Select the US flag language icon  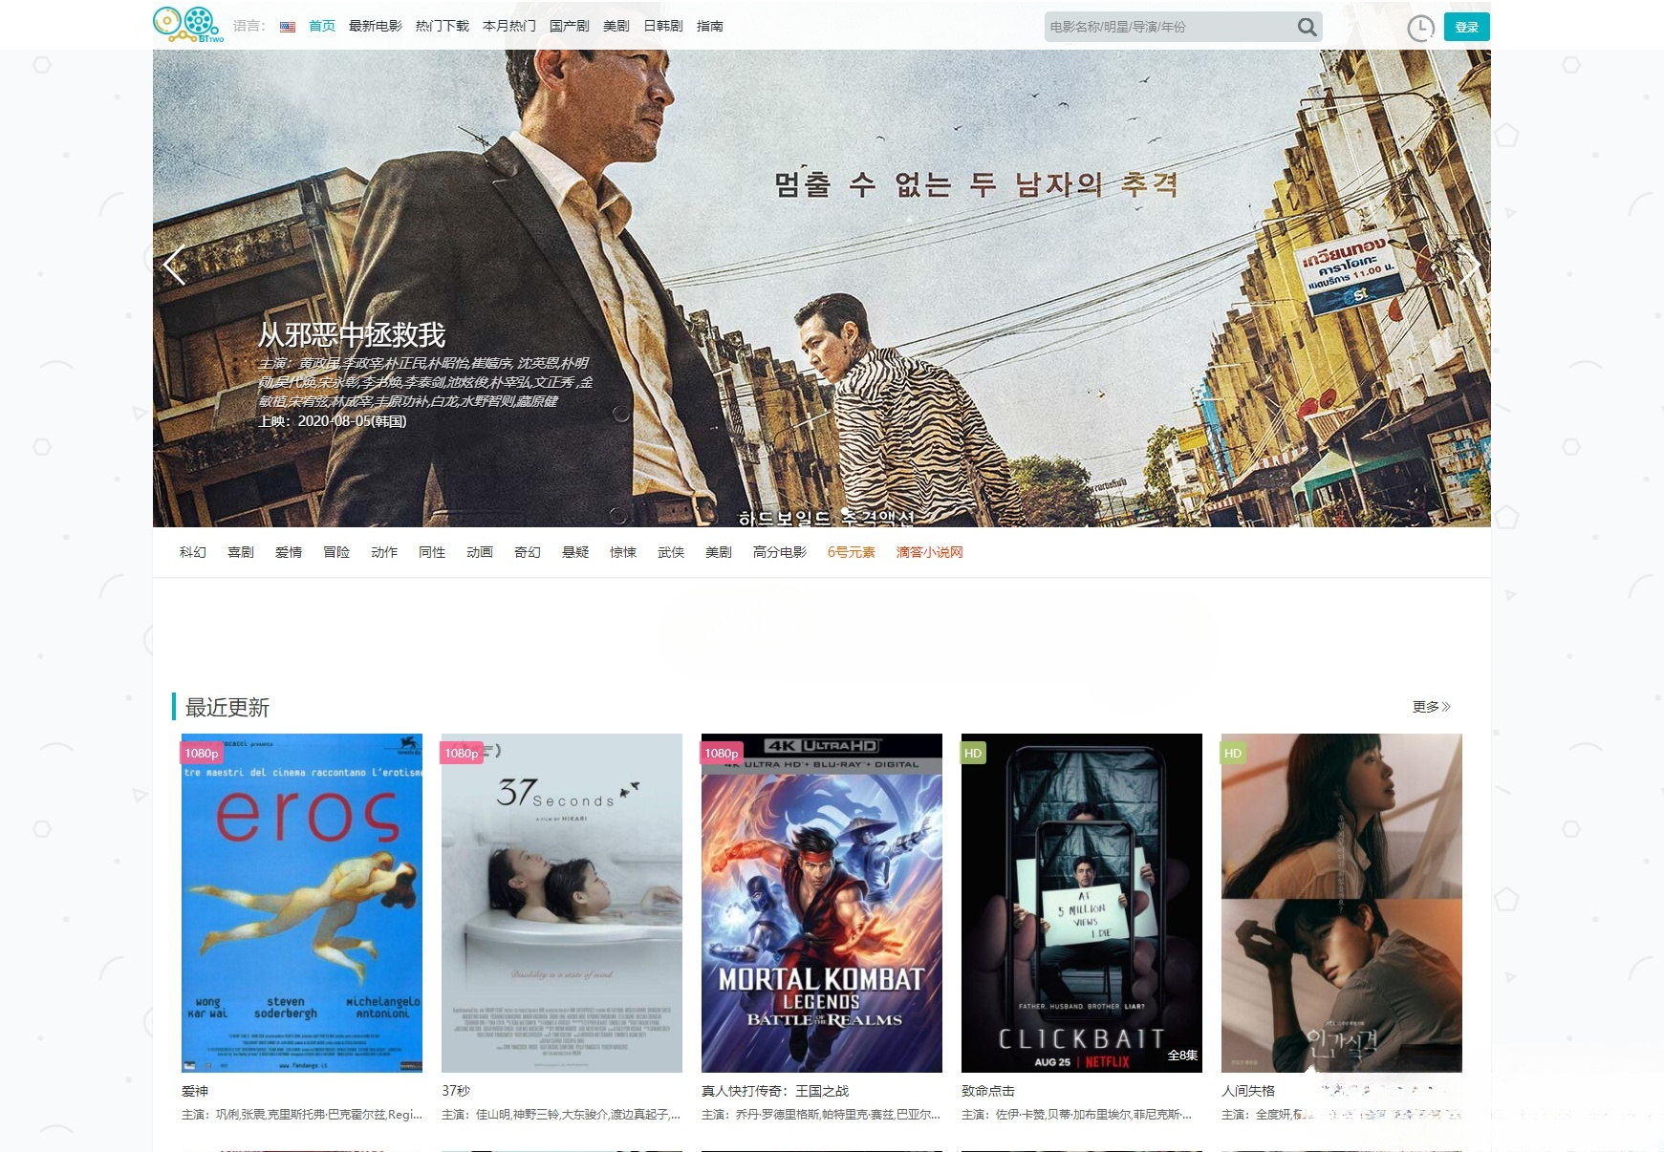coord(288,27)
